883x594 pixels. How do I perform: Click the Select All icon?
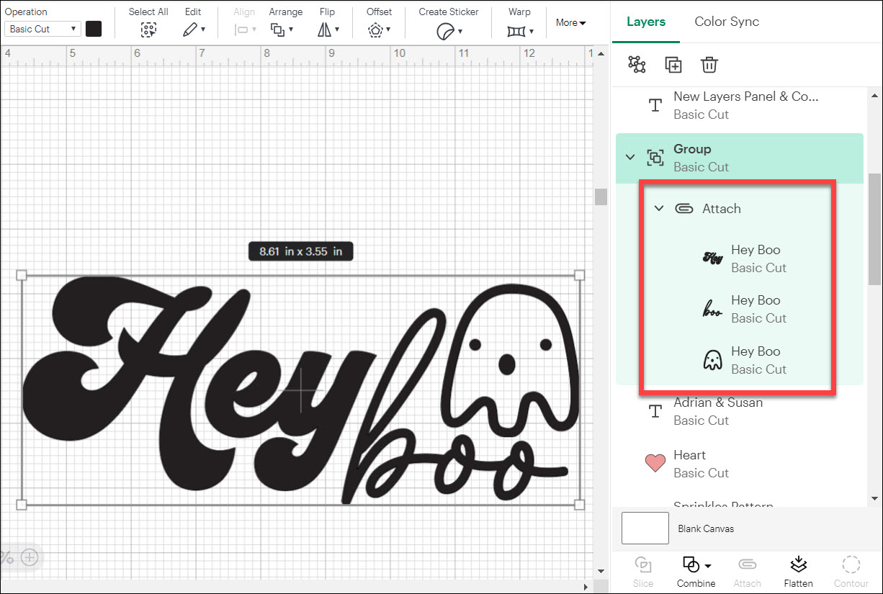[148, 30]
